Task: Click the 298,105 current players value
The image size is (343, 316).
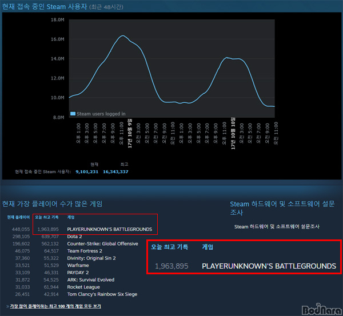Action: (21, 237)
